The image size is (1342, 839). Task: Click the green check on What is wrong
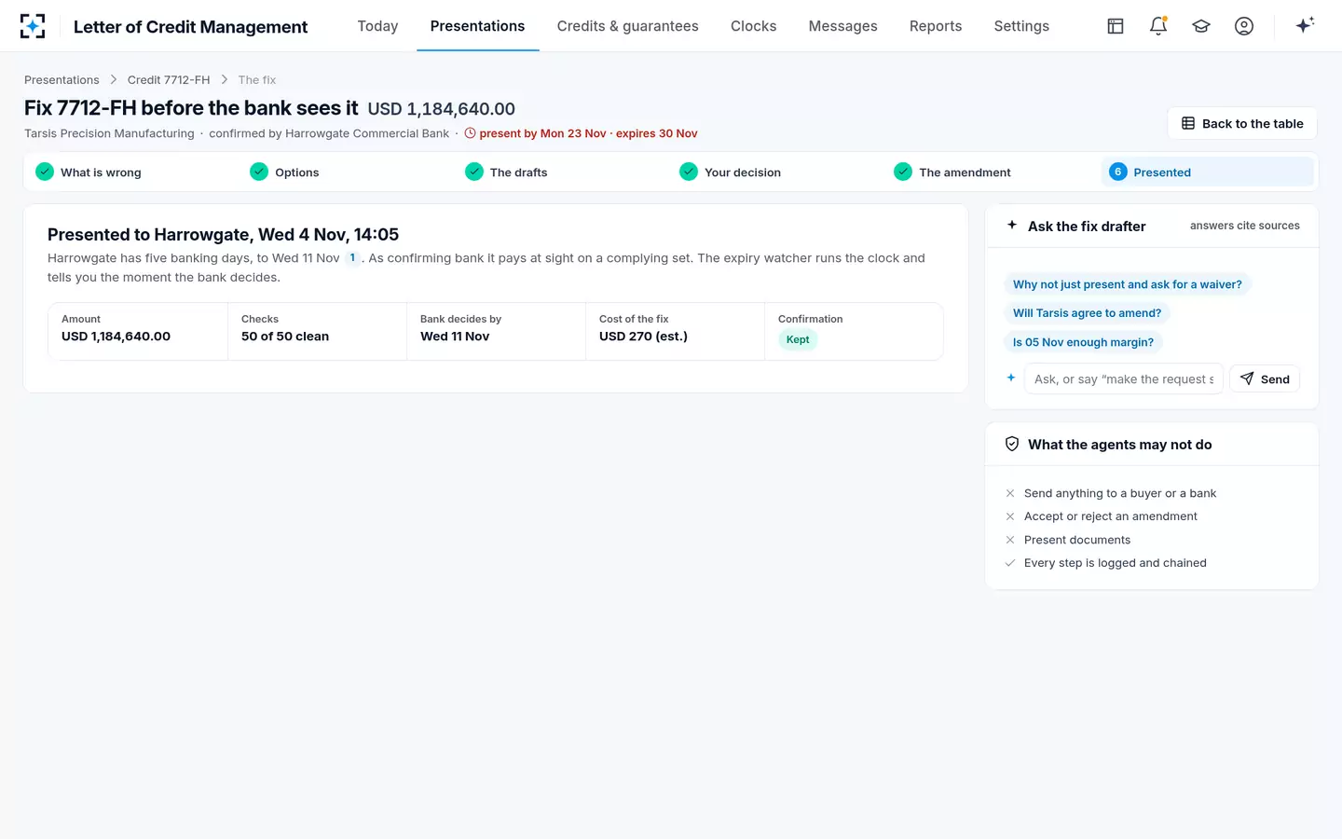tap(45, 172)
